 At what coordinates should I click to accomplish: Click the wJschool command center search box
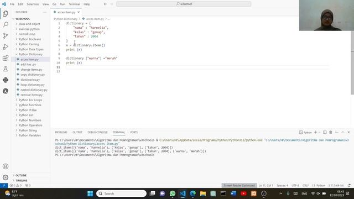point(184,4)
